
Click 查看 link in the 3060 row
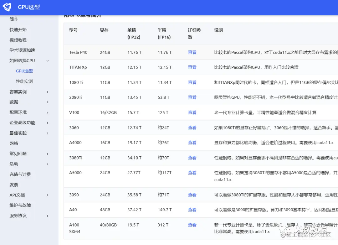click(192, 128)
